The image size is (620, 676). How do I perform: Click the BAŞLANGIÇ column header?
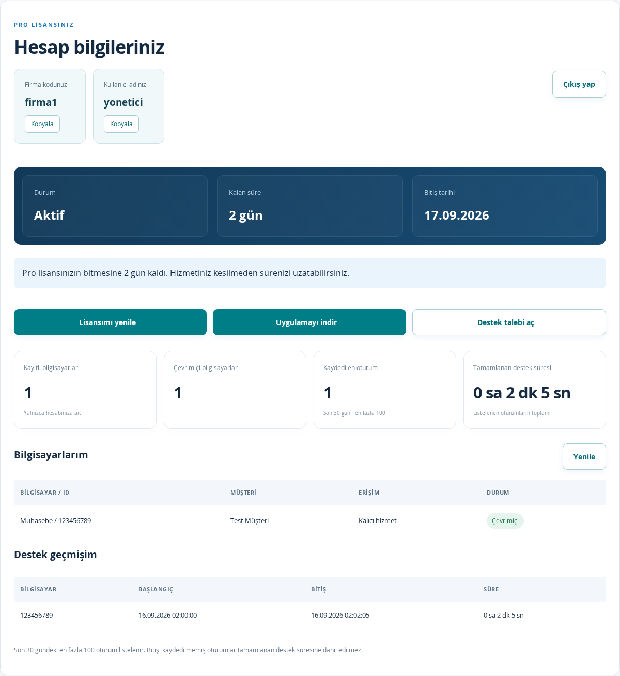(x=156, y=589)
